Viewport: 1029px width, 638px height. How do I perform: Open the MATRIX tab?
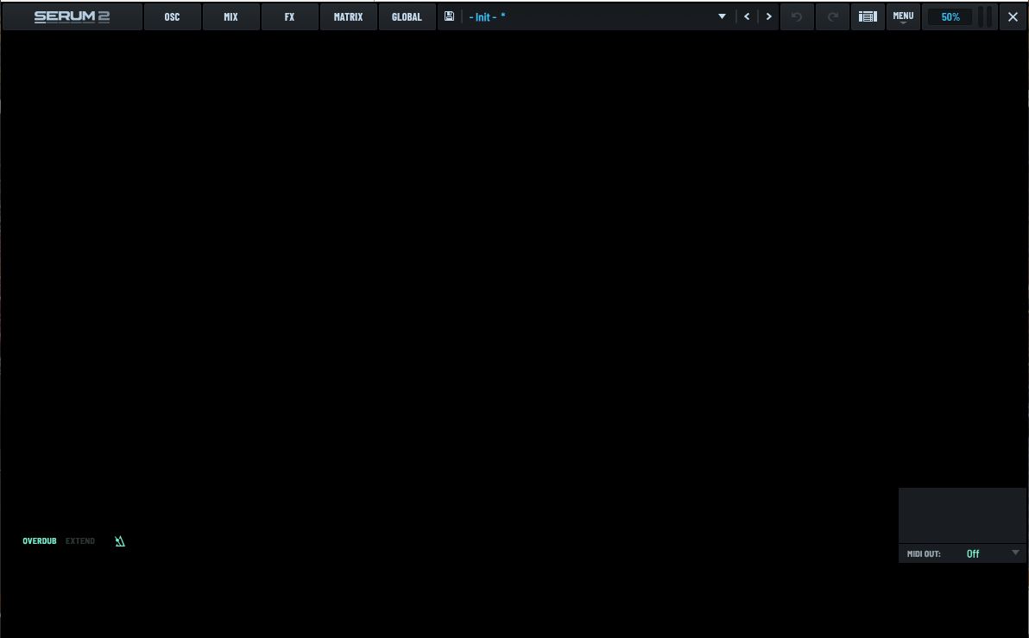[348, 17]
